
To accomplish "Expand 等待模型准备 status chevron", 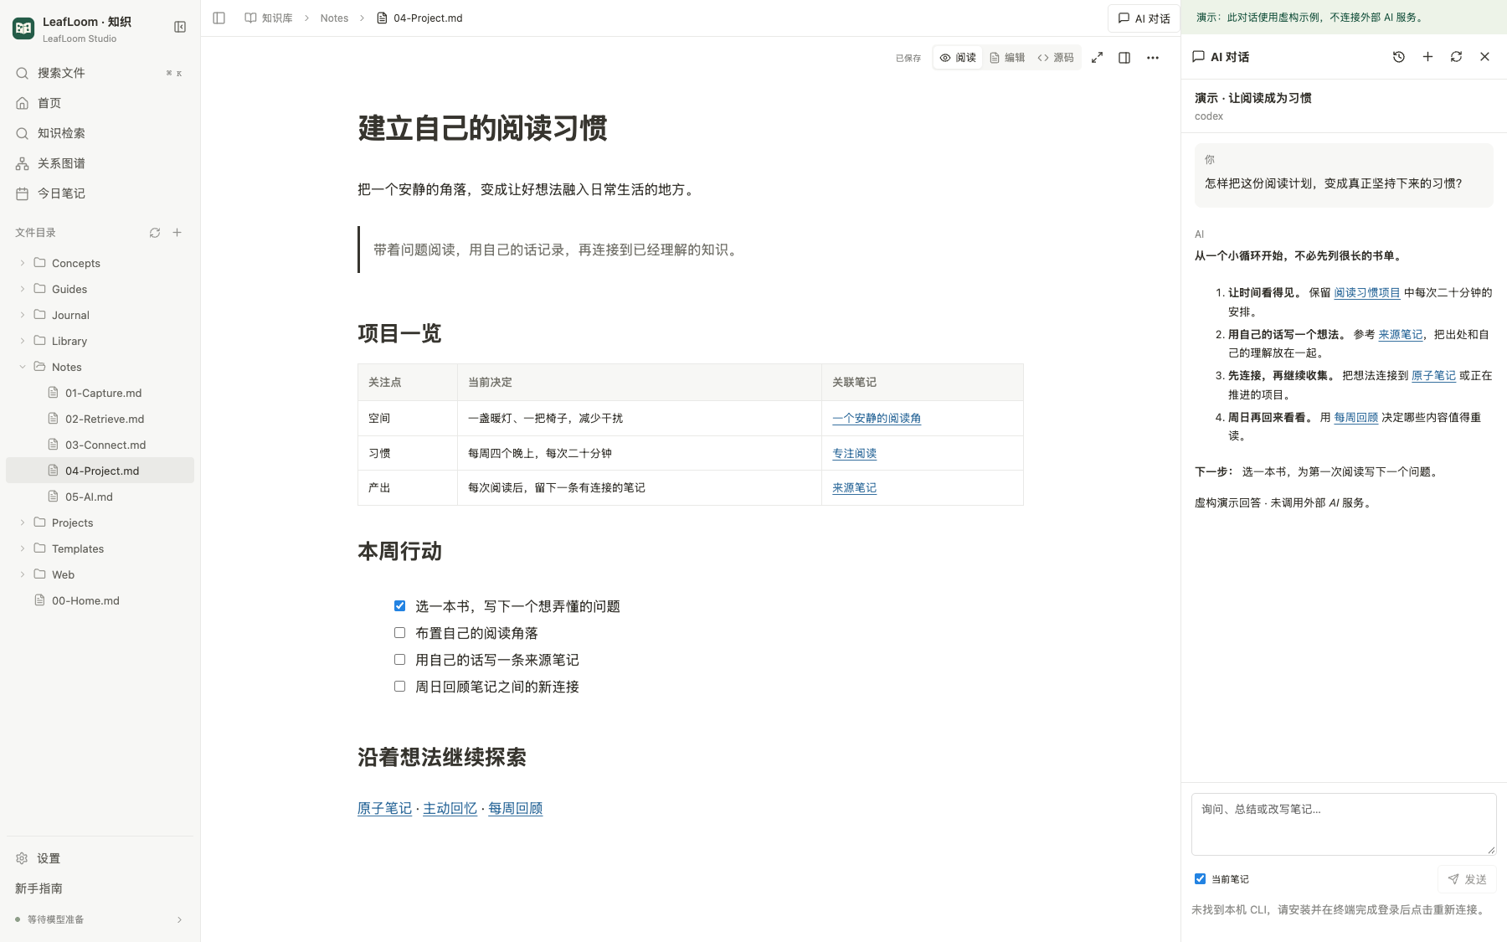I will click(x=179, y=919).
